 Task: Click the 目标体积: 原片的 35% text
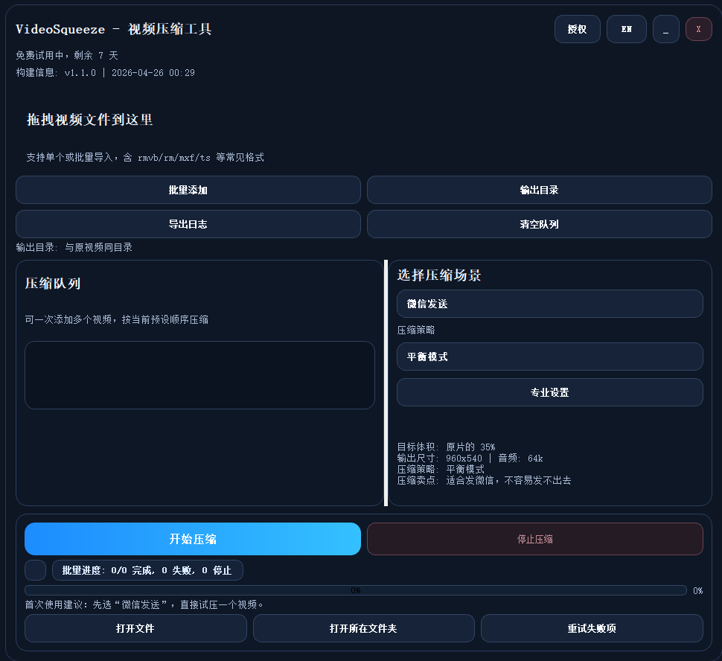(446, 447)
